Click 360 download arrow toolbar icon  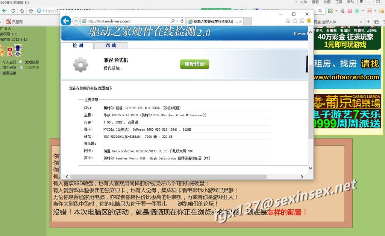point(343,11)
